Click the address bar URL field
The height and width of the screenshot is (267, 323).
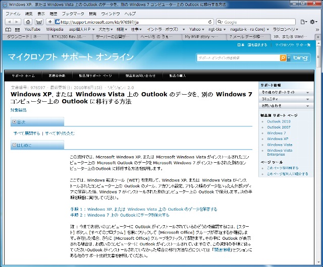click(134, 22)
